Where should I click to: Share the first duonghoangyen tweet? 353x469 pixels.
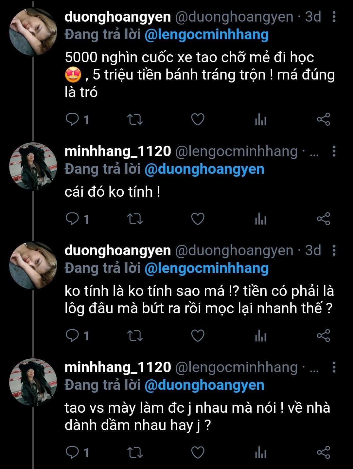point(323,119)
